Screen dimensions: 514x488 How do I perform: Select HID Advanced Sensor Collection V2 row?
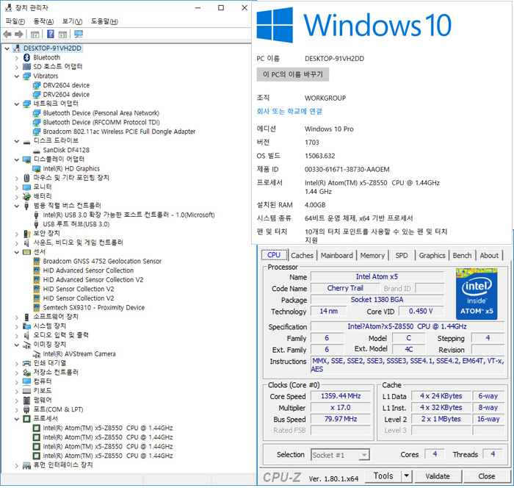click(93, 280)
